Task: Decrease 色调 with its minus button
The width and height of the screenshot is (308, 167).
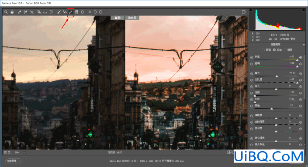Action: tap(252, 64)
